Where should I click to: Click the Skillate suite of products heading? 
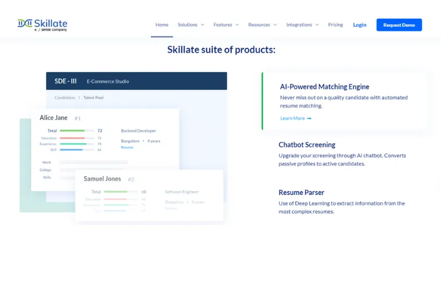point(221,50)
